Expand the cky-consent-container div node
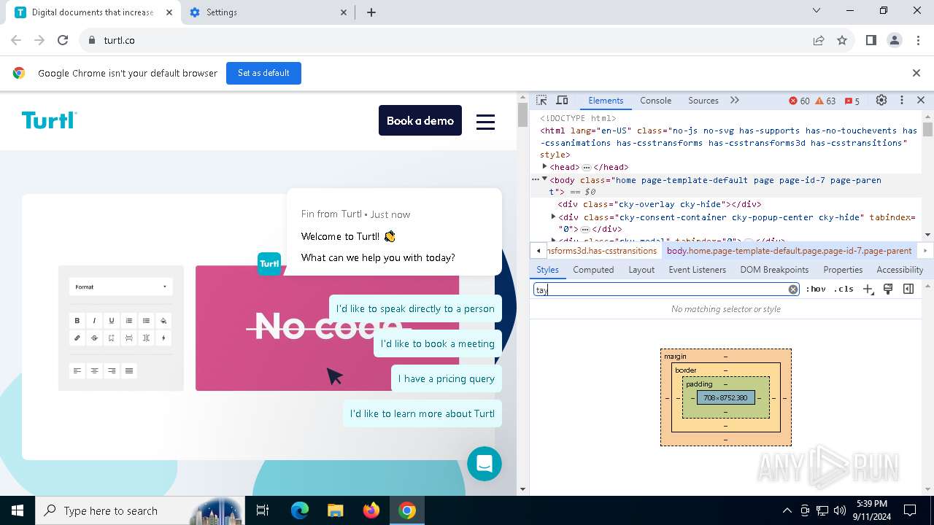 click(553, 217)
